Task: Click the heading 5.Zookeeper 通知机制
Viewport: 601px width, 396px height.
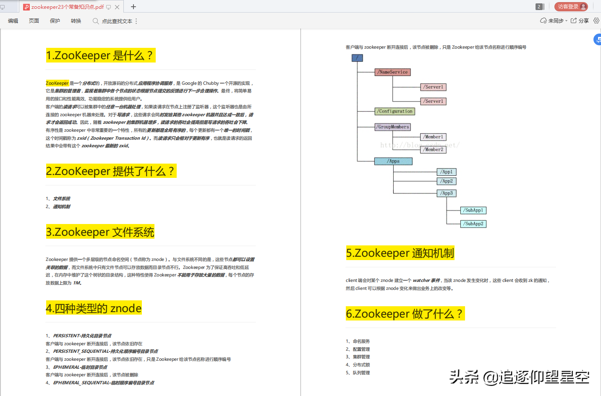Action: click(400, 253)
